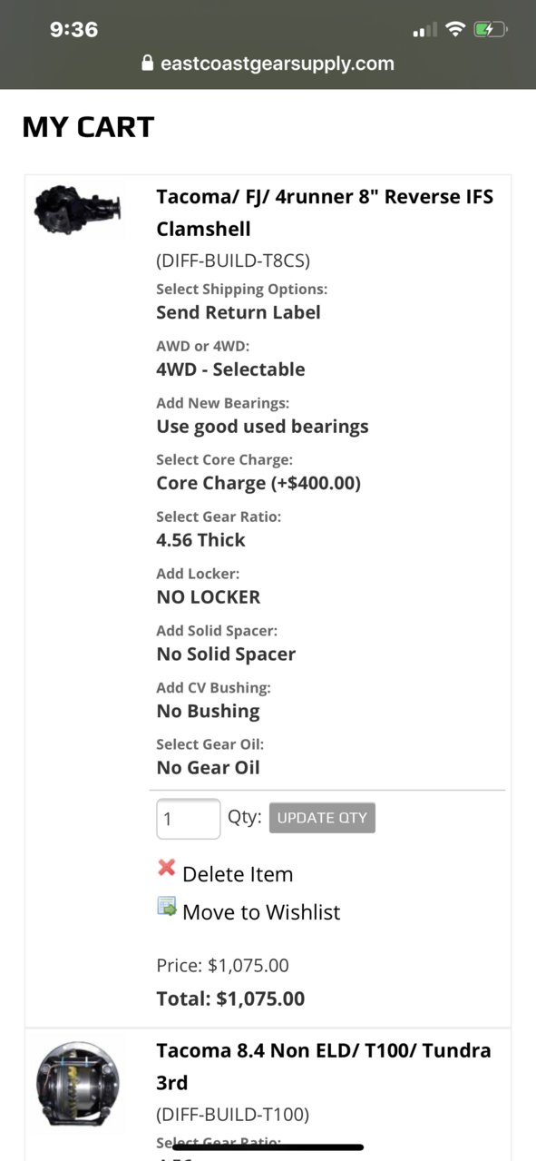
Task: Click the Delete Item link
Action: 238,874
